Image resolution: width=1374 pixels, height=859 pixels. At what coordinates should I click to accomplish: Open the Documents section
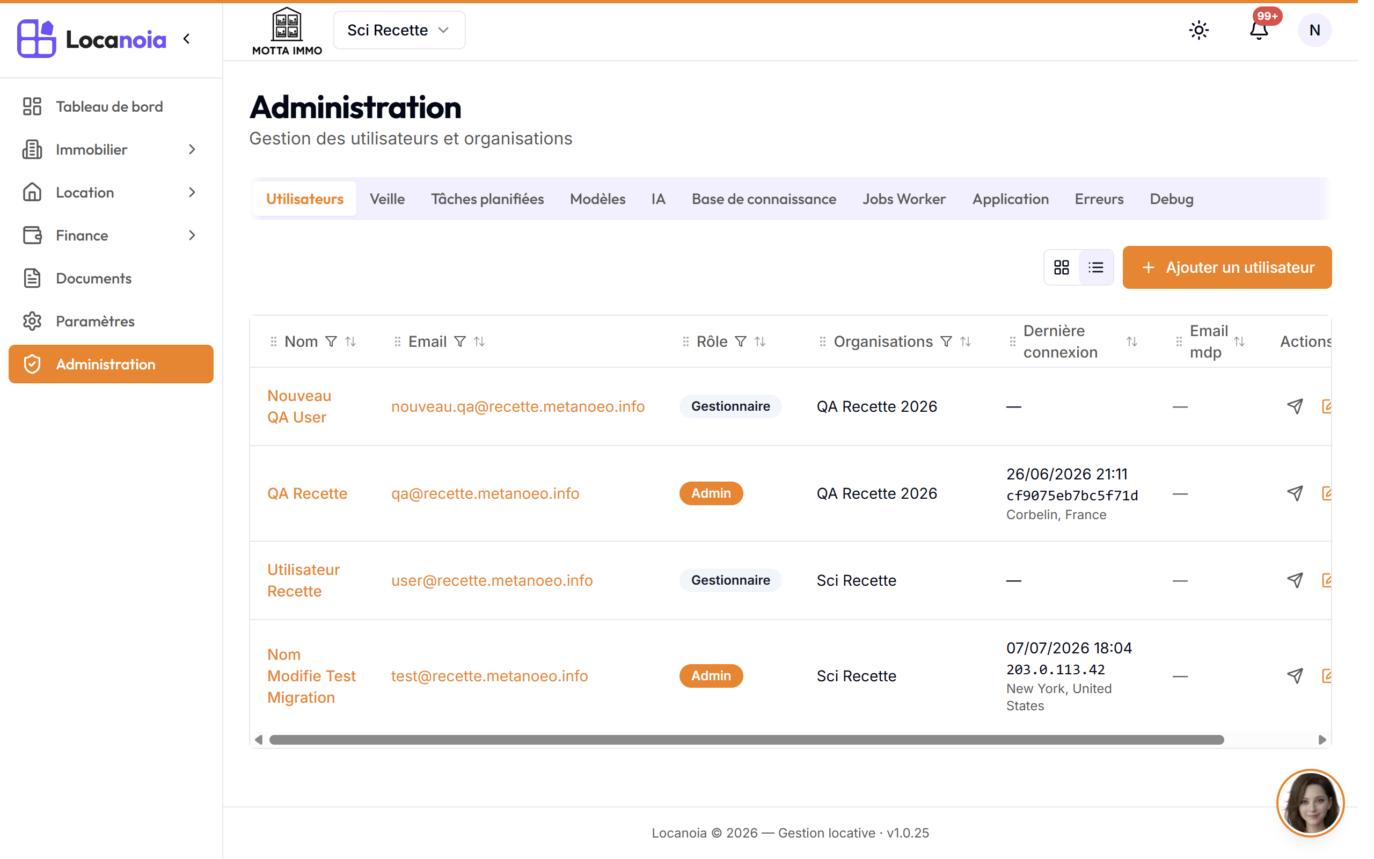tap(111, 279)
